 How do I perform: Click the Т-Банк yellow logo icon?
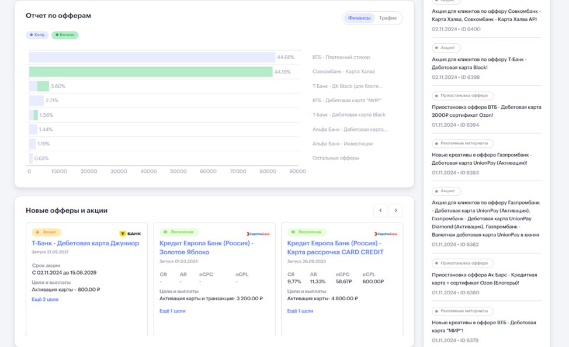[123, 234]
